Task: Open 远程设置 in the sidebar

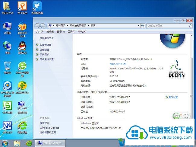Action: click(x=44, y=50)
